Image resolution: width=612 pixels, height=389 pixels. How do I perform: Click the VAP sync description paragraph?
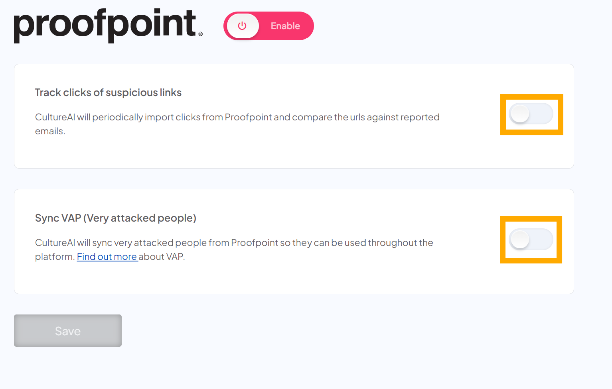tap(233, 249)
